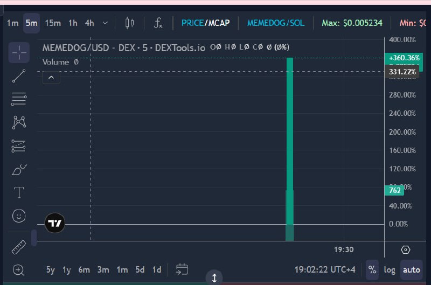This screenshot has height=285, width=431.
Task: Click the MEMEDOG/USD chart title
Action: pyautogui.click(x=124, y=48)
